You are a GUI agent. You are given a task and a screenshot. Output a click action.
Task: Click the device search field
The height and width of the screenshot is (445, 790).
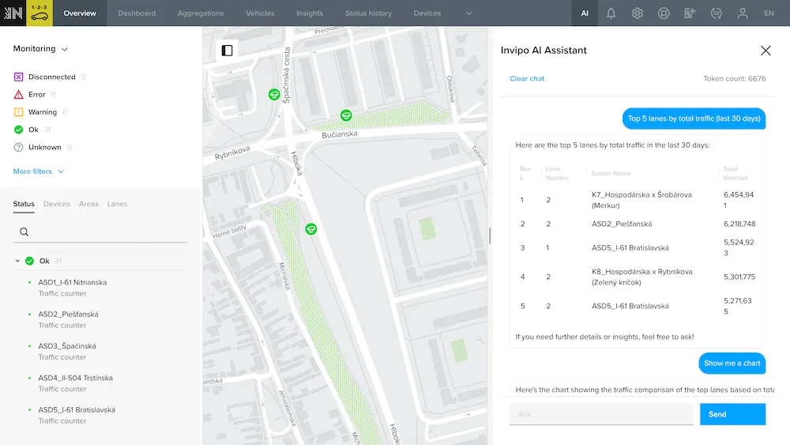pyautogui.click(x=100, y=232)
